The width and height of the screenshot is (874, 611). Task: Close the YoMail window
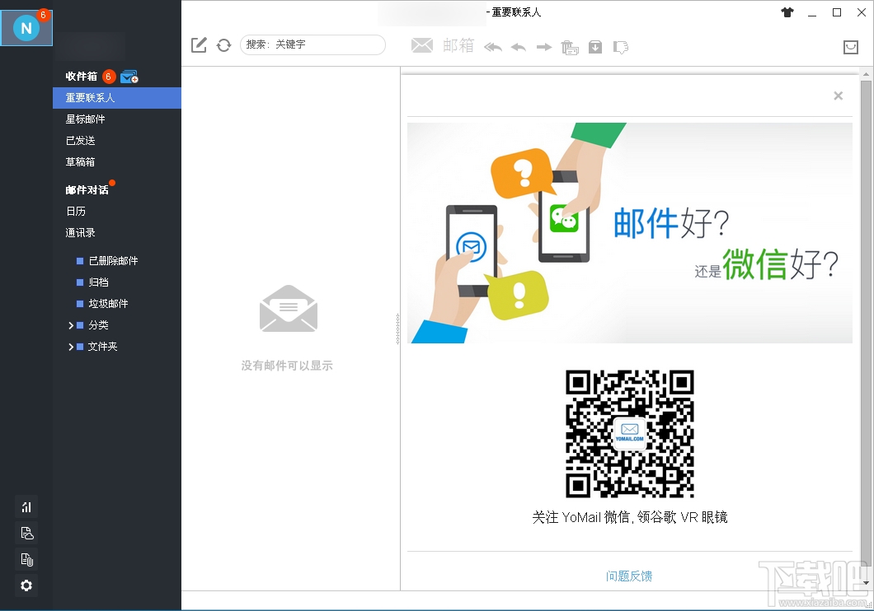[861, 12]
